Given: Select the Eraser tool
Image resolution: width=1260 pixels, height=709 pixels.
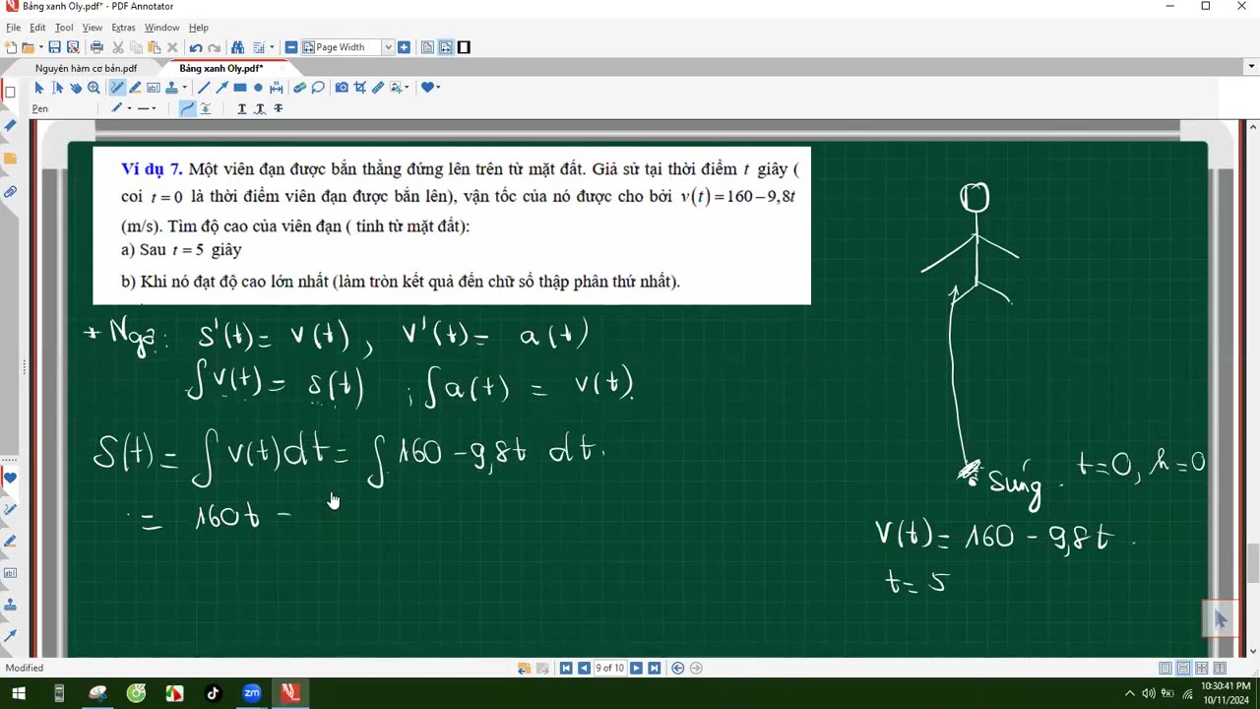Looking at the screenshot, I should pyautogui.click(x=299, y=88).
